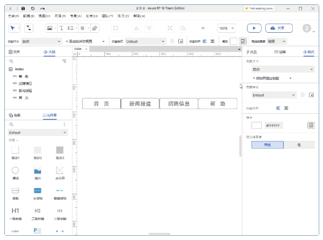Click the filter icon in outline panel
Screen dimensions: 323x240
click(65, 62)
